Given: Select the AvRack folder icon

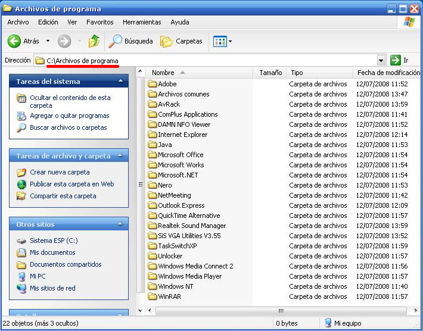Looking at the screenshot, I should click(x=153, y=104).
